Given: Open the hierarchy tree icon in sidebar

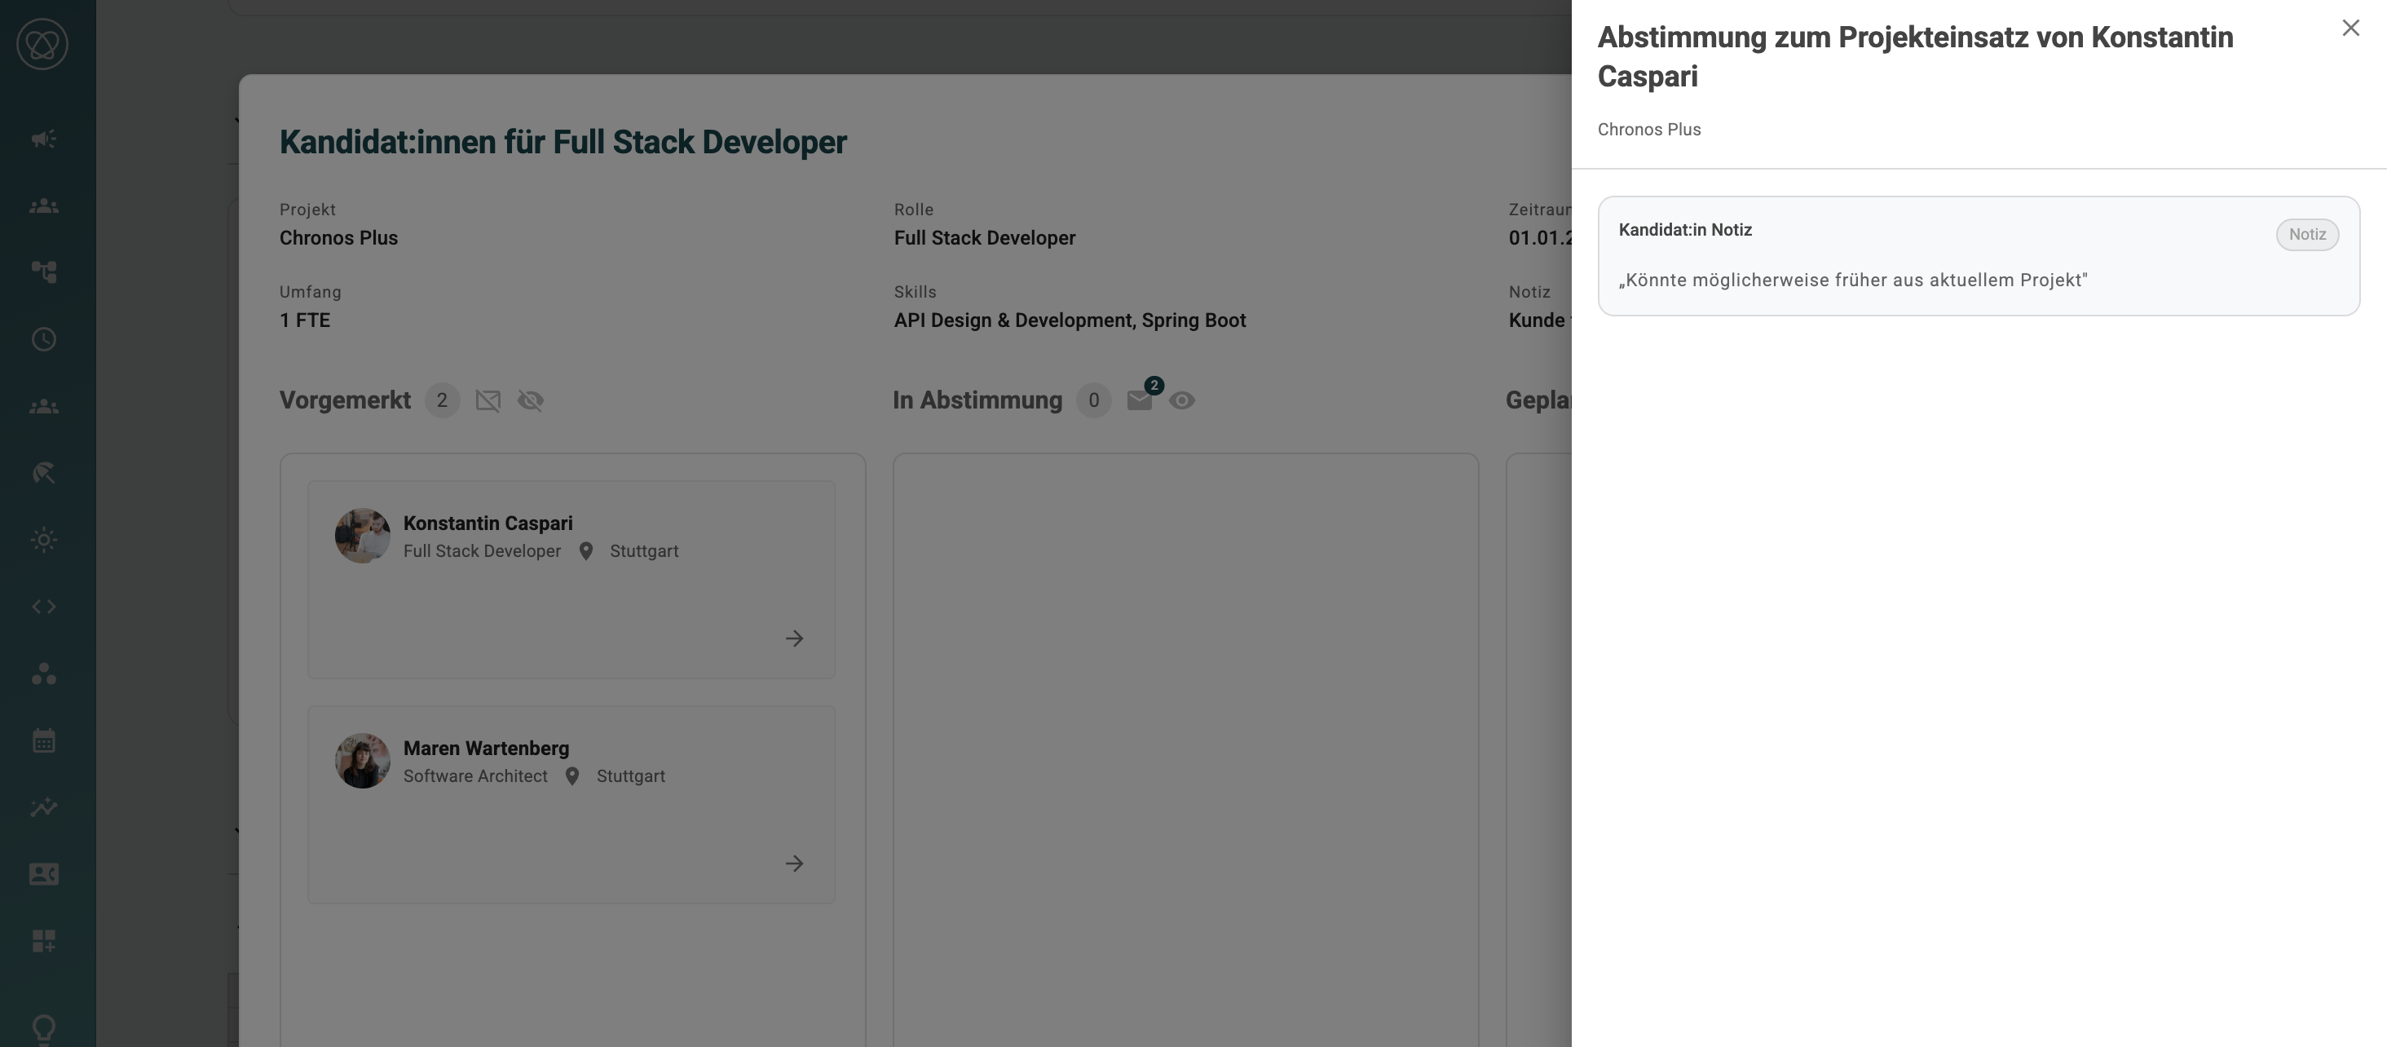Looking at the screenshot, I should tap(43, 272).
